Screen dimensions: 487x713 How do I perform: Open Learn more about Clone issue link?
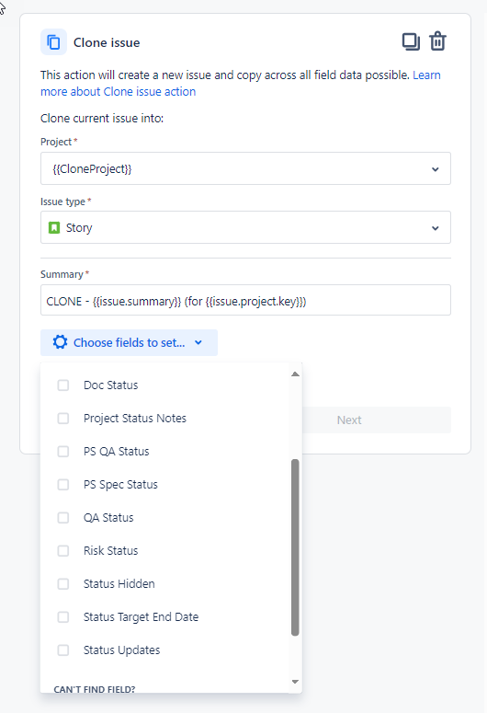(x=241, y=83)
